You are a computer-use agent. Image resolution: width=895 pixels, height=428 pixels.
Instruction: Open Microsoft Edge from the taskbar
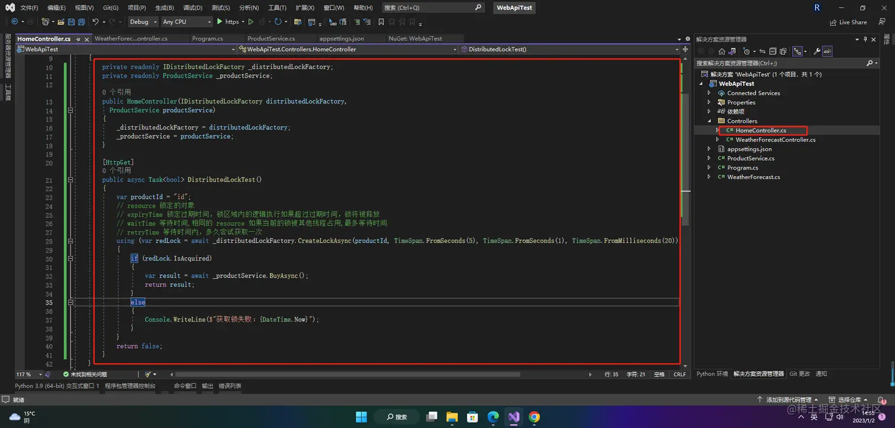493,417
